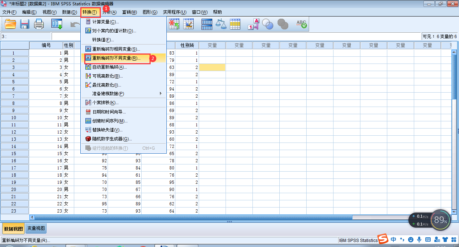Open the 直销(M) menu
The height and width of the screenshot is (247, 459).
129,12
